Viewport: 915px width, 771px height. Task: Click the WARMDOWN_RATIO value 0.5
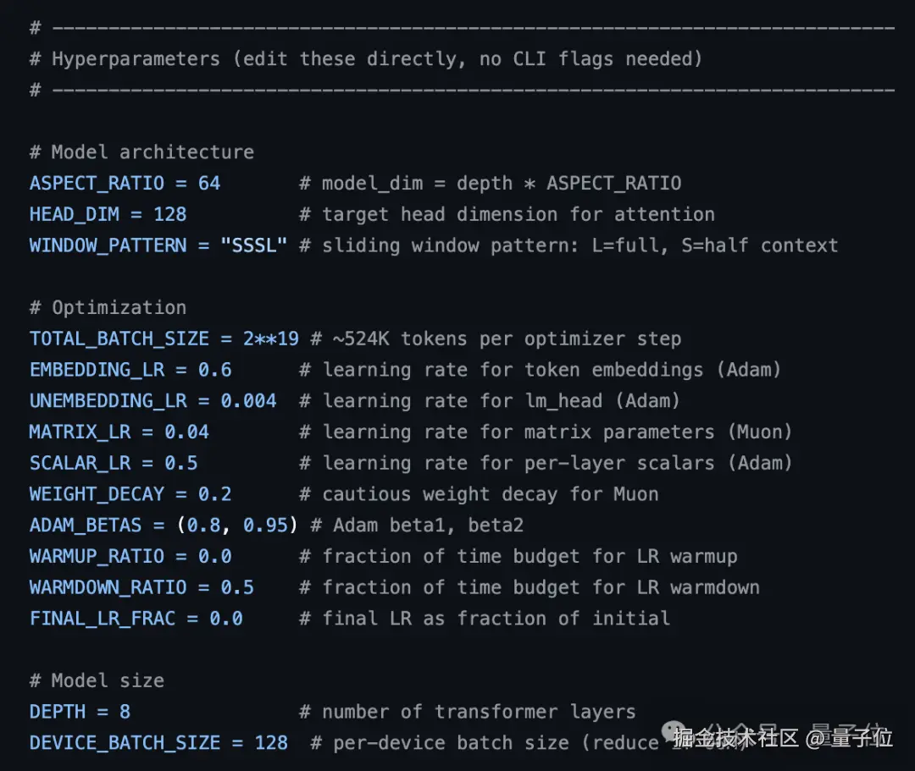pos(237,588)
